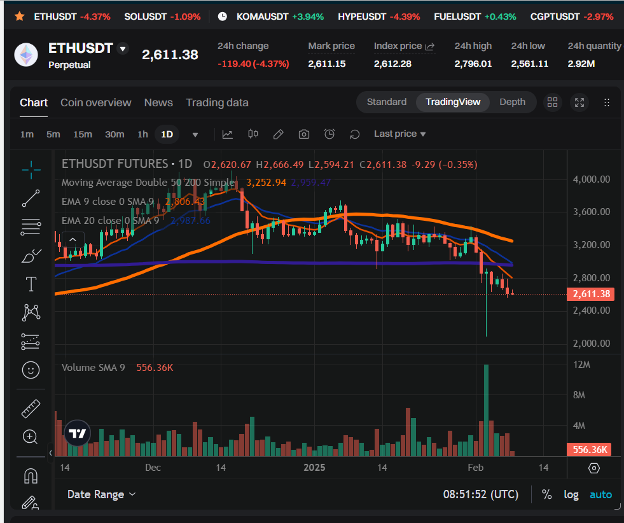Switch to Depth chart view
Screen dimensions: 624x523
click(x=513, y=102)
